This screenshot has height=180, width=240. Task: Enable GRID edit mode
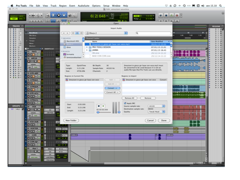(x=21, y=19)
